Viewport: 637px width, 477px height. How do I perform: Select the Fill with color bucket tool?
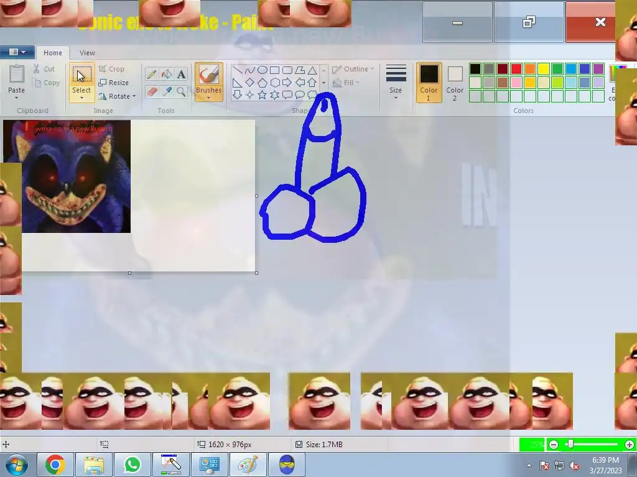pos(167,75)
